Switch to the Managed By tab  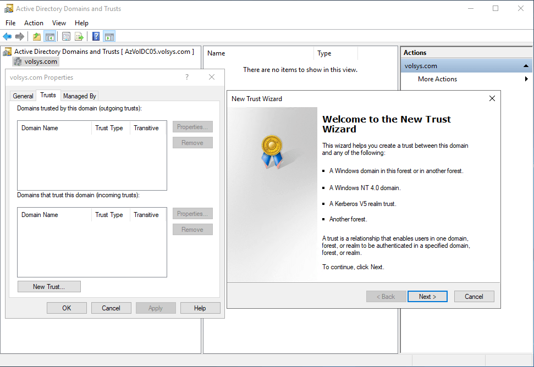pos(80,96)
